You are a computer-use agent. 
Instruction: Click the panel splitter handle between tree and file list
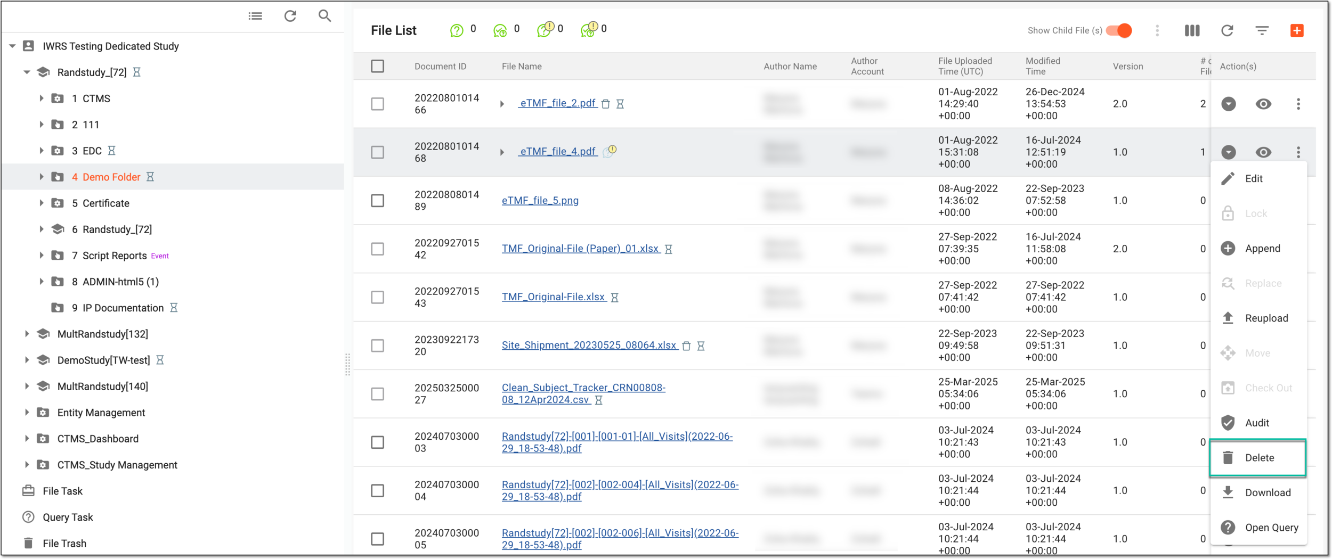click(348, 365)
